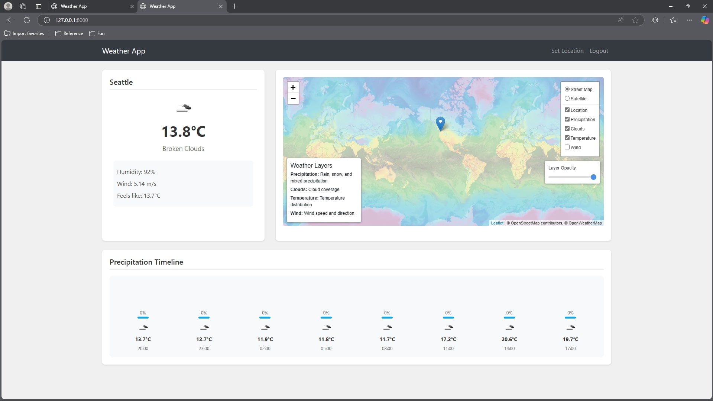The image size is (713, 401).
Task: Click the blue location marker on map
Action: pyautogui.click(x=440, y=124)
